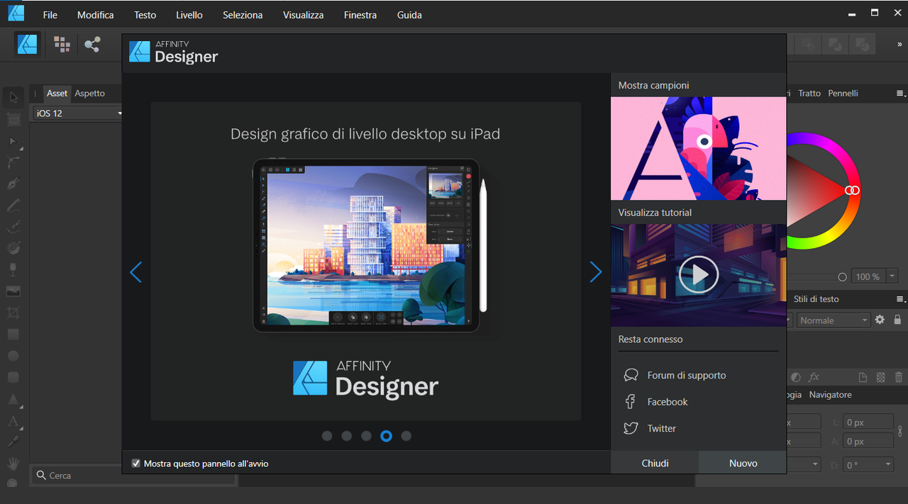Screen dimensions: 908x504
Task: Open the Twitter link
Action: click(661, 428)
